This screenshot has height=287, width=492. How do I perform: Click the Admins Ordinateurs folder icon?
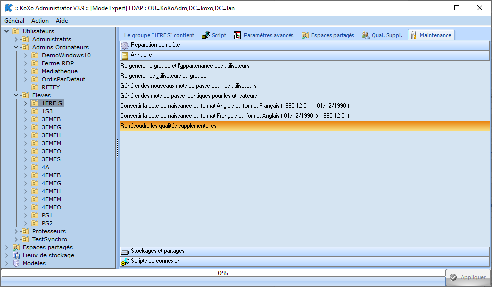[x=25, y=47]
